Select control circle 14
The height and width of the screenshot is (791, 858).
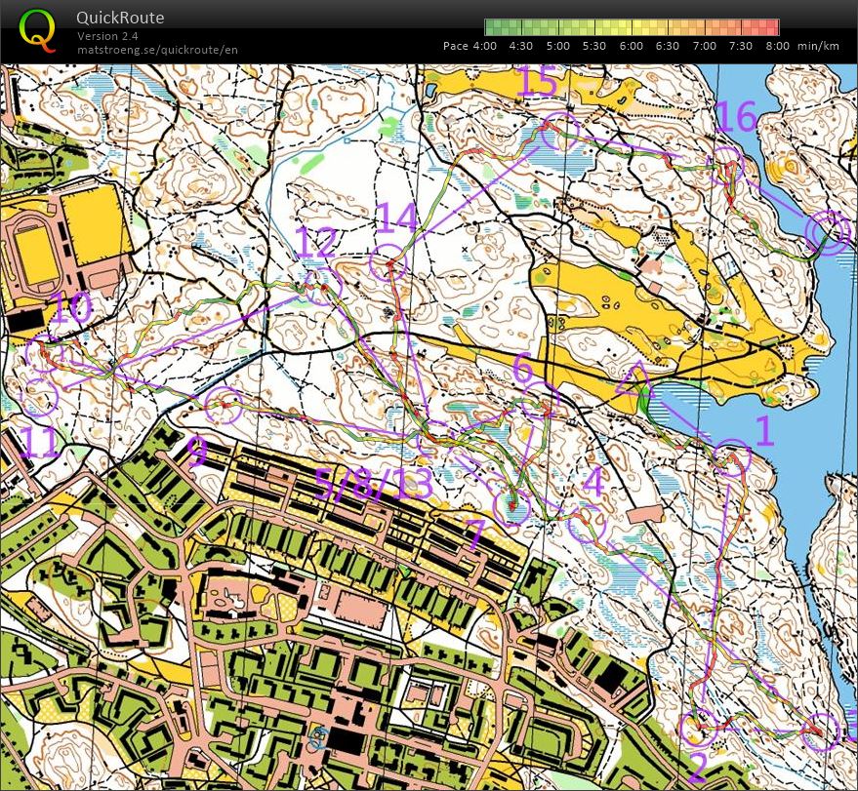coord(389,264)
